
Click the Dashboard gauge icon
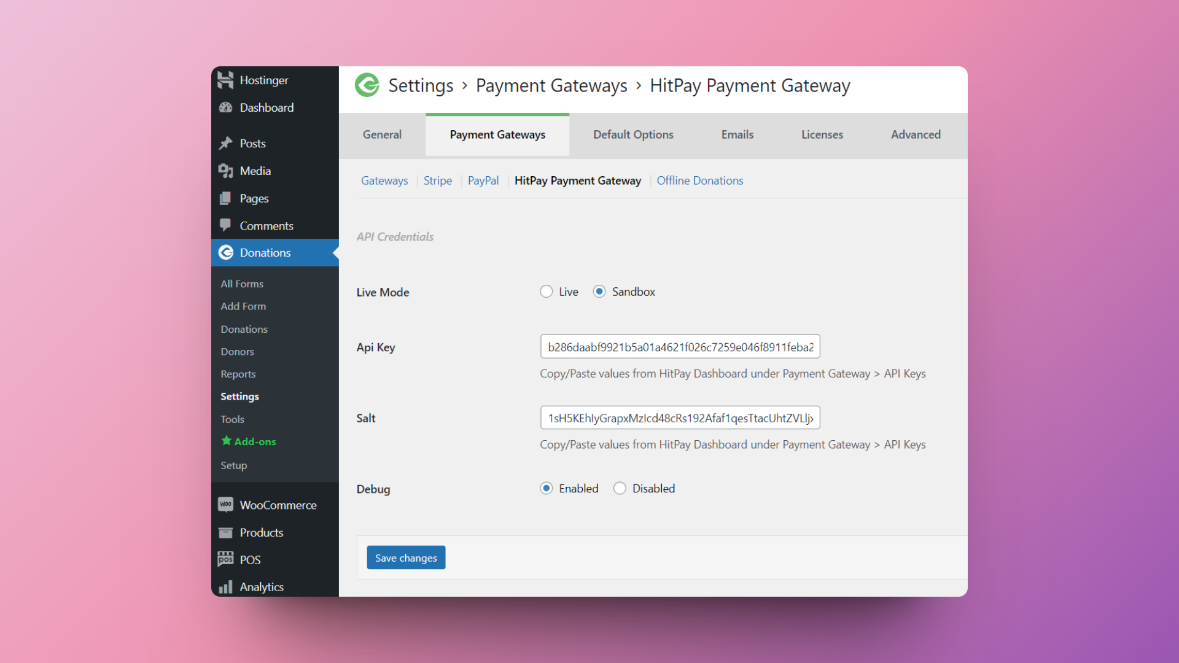(225, 107)
